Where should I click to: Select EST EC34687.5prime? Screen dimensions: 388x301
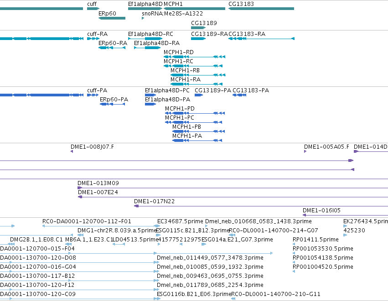pos(180,221)
